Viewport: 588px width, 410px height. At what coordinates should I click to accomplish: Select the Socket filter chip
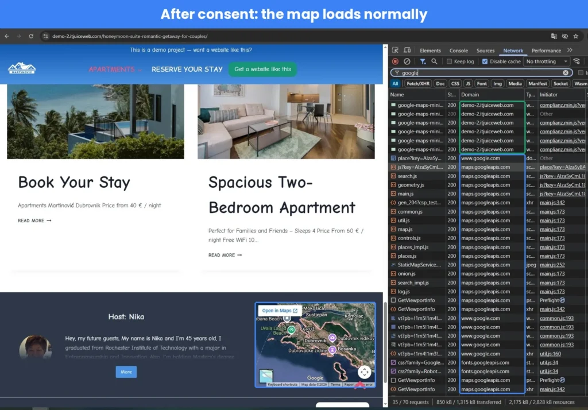pyautogui.click(x=560, y=84)
